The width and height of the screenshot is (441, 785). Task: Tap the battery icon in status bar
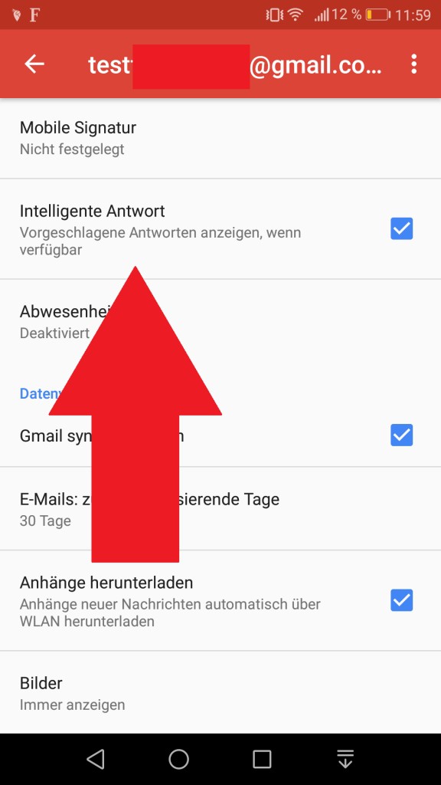377,15
